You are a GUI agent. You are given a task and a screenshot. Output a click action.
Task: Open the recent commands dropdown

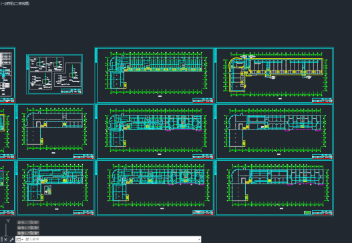20,240
